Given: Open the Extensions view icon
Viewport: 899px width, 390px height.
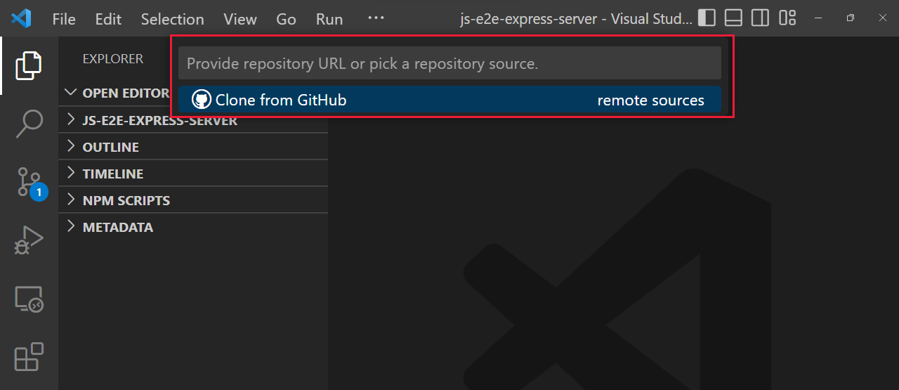Looking at the screenshot, I should pyautogui.click(x=29, y=357).
